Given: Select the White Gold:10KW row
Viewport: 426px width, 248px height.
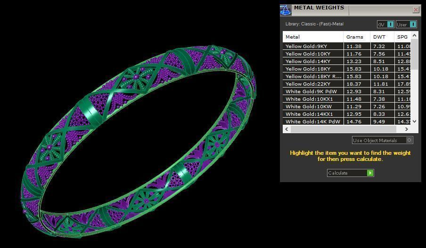Looking at the screenshot, I should pyautogui.click(x=347, y=107).
